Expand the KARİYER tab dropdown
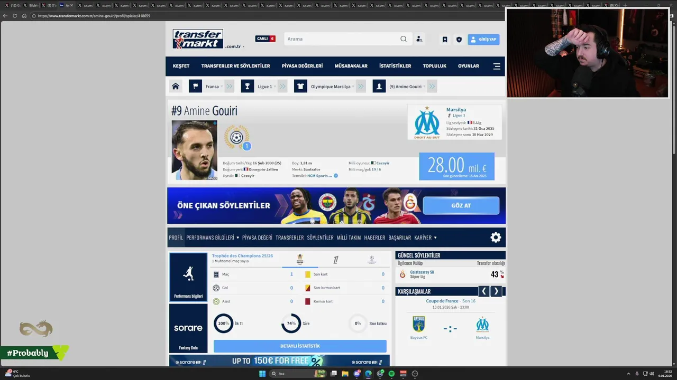 pyautogui.click(x=426, y=237)
